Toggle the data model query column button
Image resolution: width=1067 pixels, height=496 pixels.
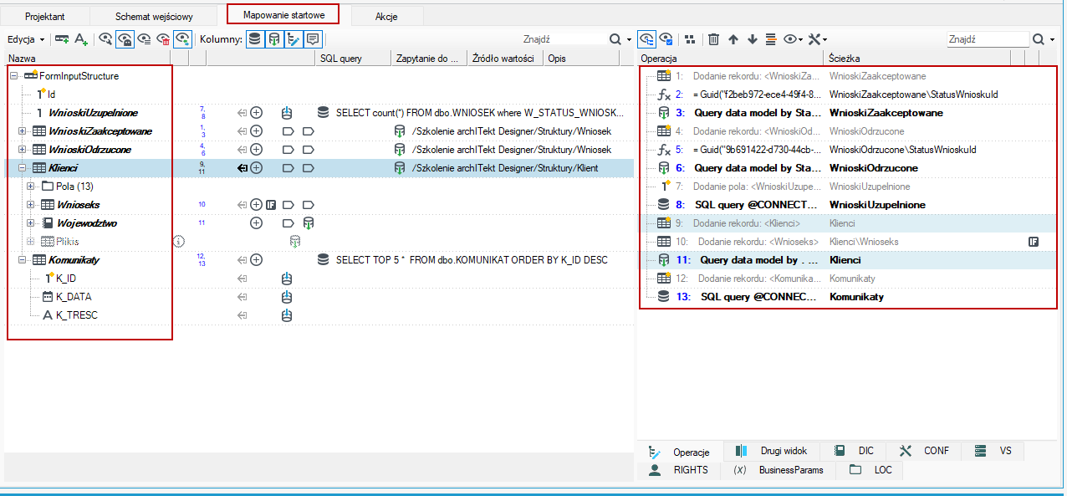(x=274, y=39)
